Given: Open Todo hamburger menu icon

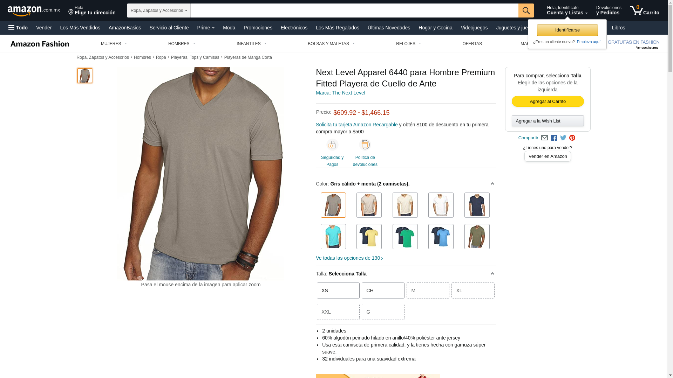Looking at the screenshot, I should click(12, 28).
